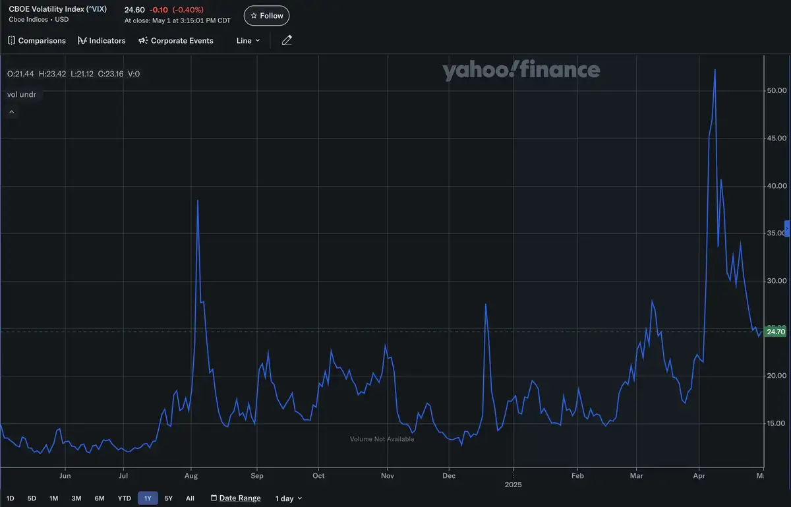Click the Aug label on the time axis

[x=191, y=475]
